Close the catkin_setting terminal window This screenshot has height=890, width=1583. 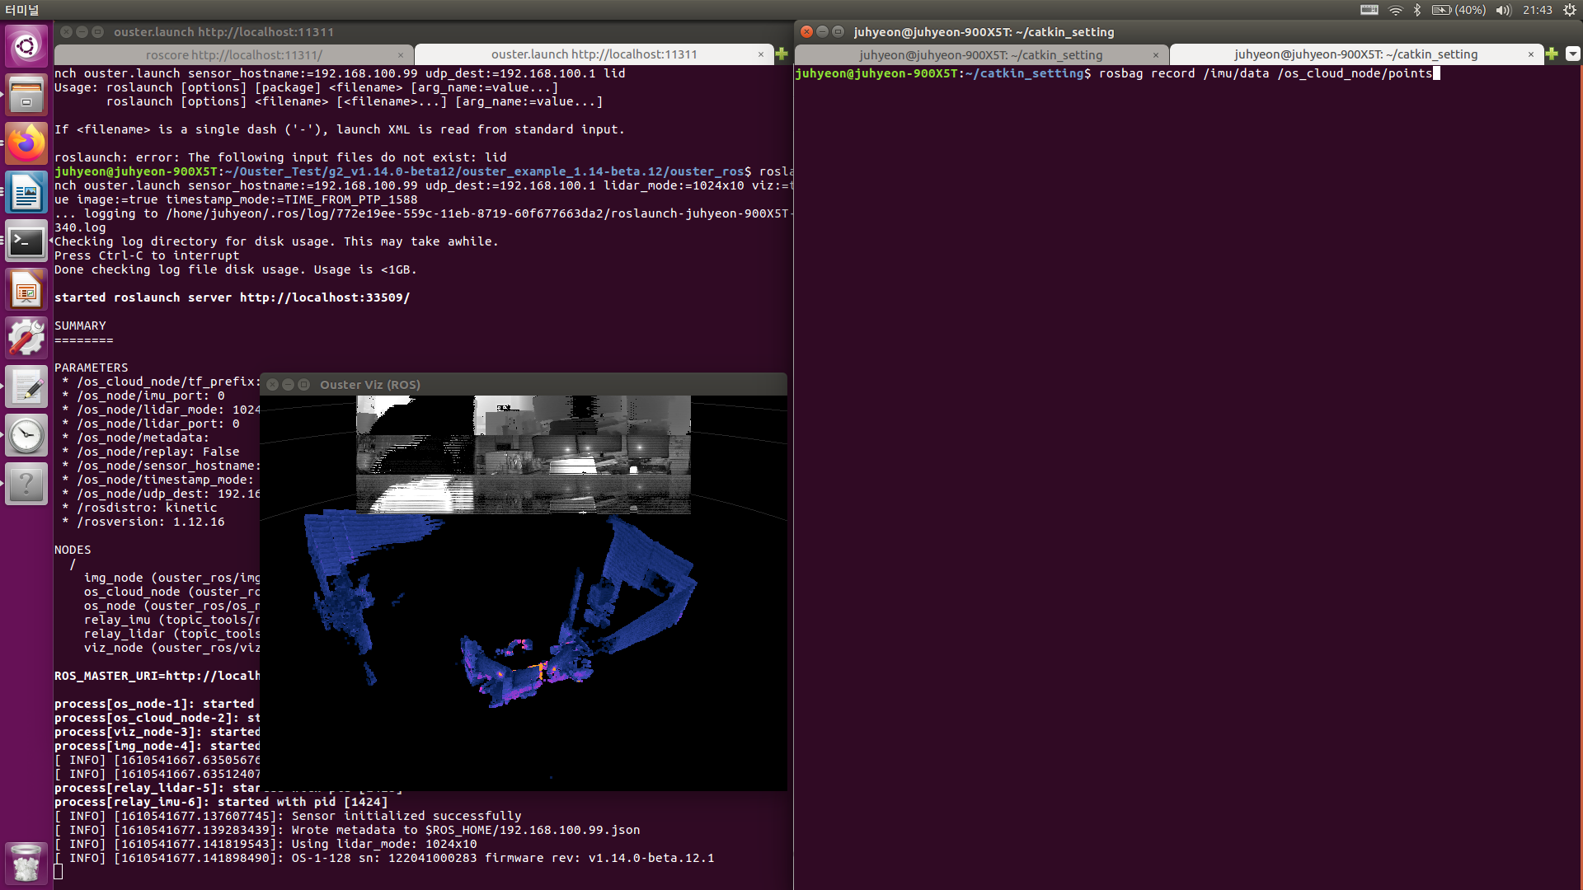click(807, 32)
